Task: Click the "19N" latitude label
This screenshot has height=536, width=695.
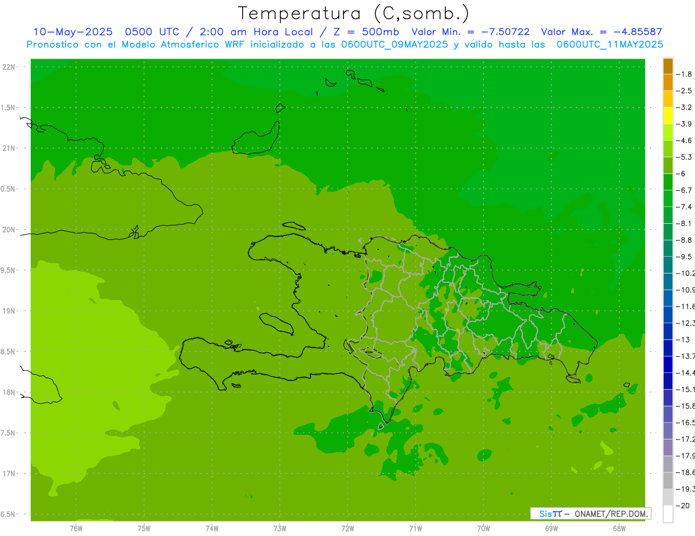Action: pos(9,311)
